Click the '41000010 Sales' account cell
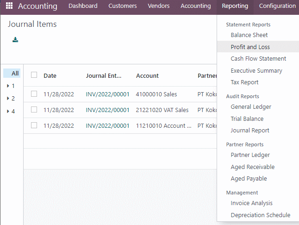Screen dimensions: 299x225 tap(156, 94)
